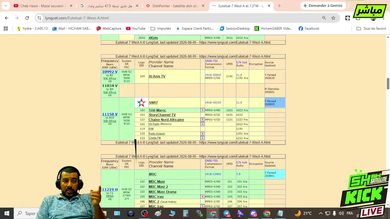Open the SessionDesktop bookmark
This screenshot has height=219, width=390.
coord(235,28)
